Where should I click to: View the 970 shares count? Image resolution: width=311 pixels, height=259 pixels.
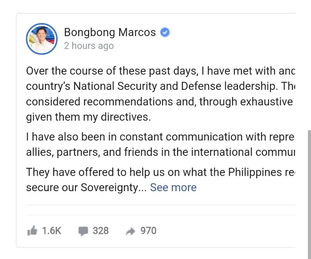click(148, 230)
